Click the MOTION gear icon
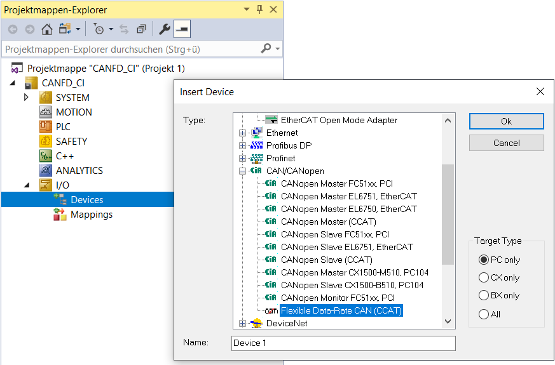The image size is (555, 365). point(45,112)
